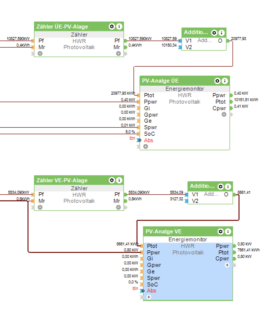Viewport: 277px width, 317px height.
Task: Toggle the red Ein value at PV-Analge VE
Action: pyautogui.click(x=135, y=288)
